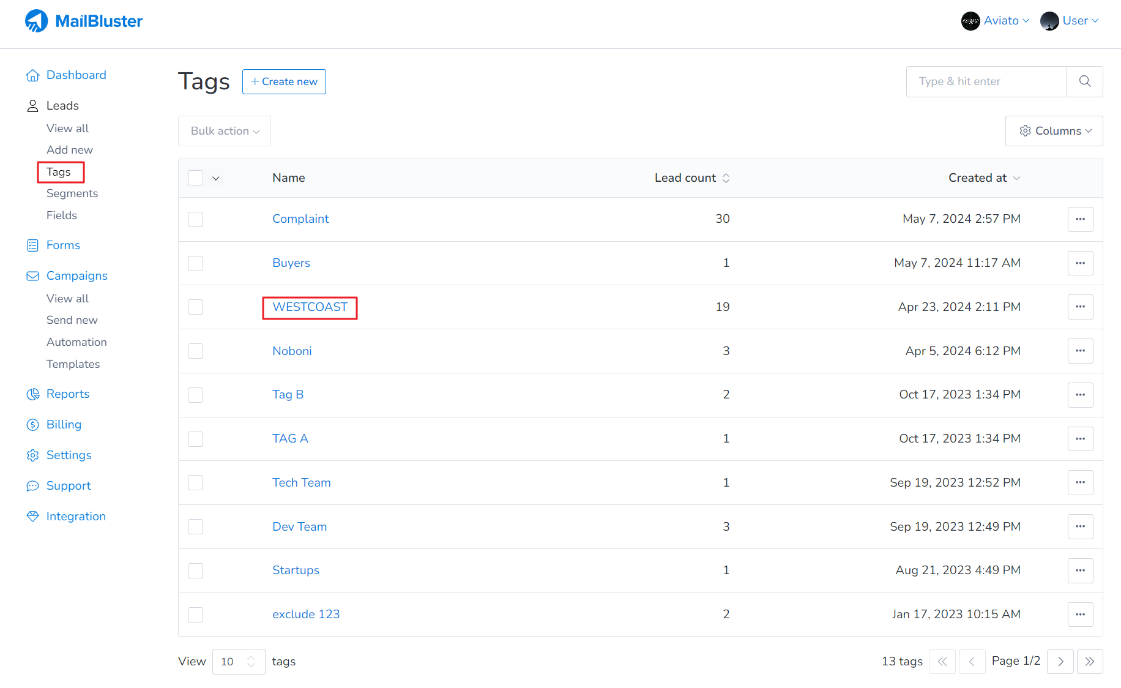The width and height of the screenshot is (1121, 688).
Task: Click the Reports pie chart icon
Action: click(32, 394)
